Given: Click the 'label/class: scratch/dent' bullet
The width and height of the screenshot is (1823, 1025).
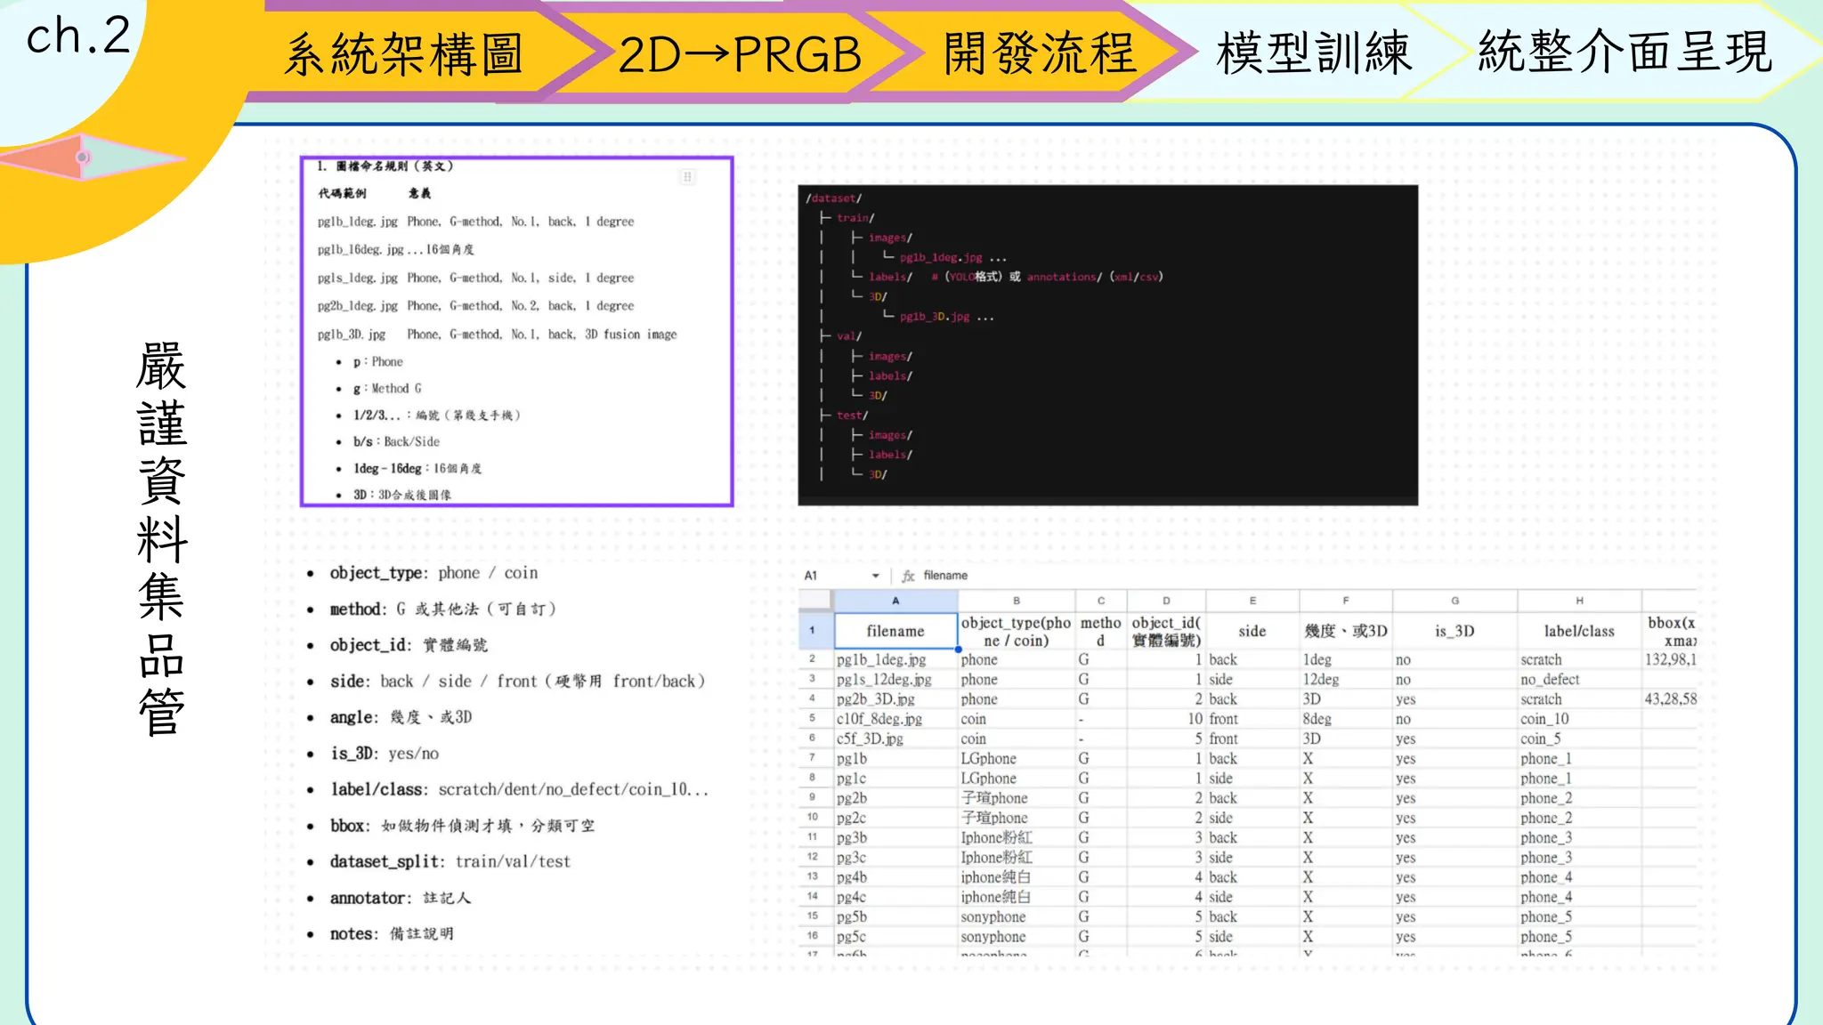Looking at the screenshot, I should coord(519,789).
